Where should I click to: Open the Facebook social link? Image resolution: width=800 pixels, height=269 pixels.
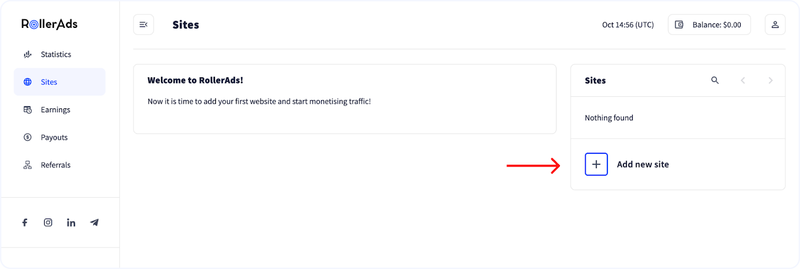pos(24,223)
